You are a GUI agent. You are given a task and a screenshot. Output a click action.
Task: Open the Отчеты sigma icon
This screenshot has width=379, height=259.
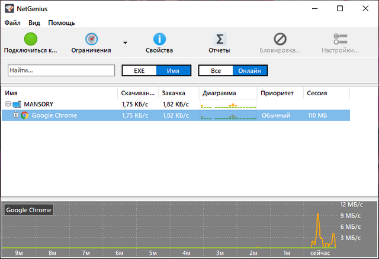click(x=219, y=39)
